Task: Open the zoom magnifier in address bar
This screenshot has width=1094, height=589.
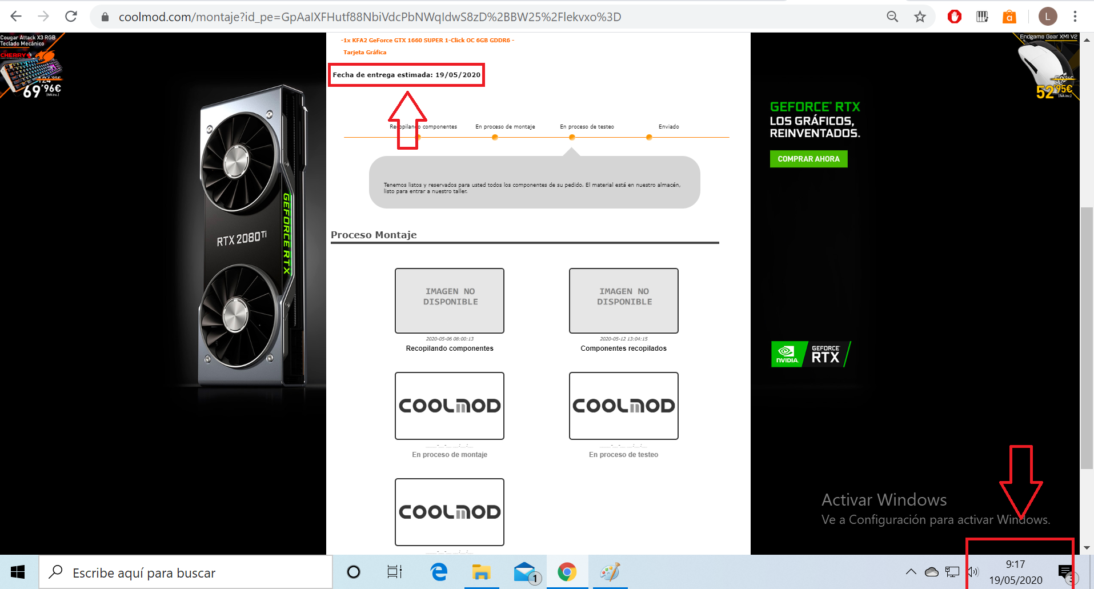Action: [892, 17]
